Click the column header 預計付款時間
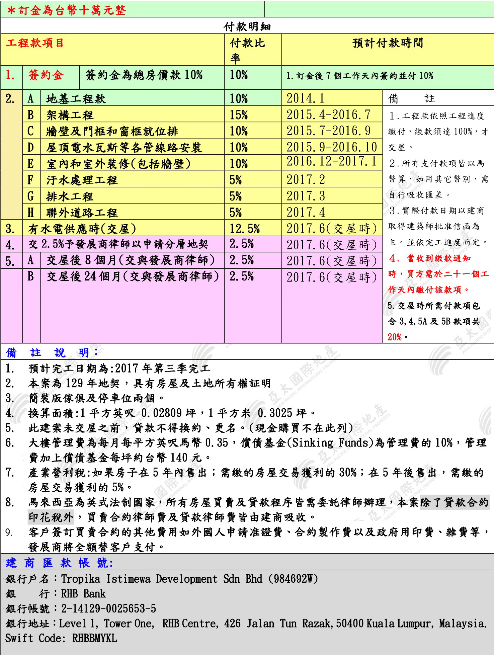 (388, 43)
